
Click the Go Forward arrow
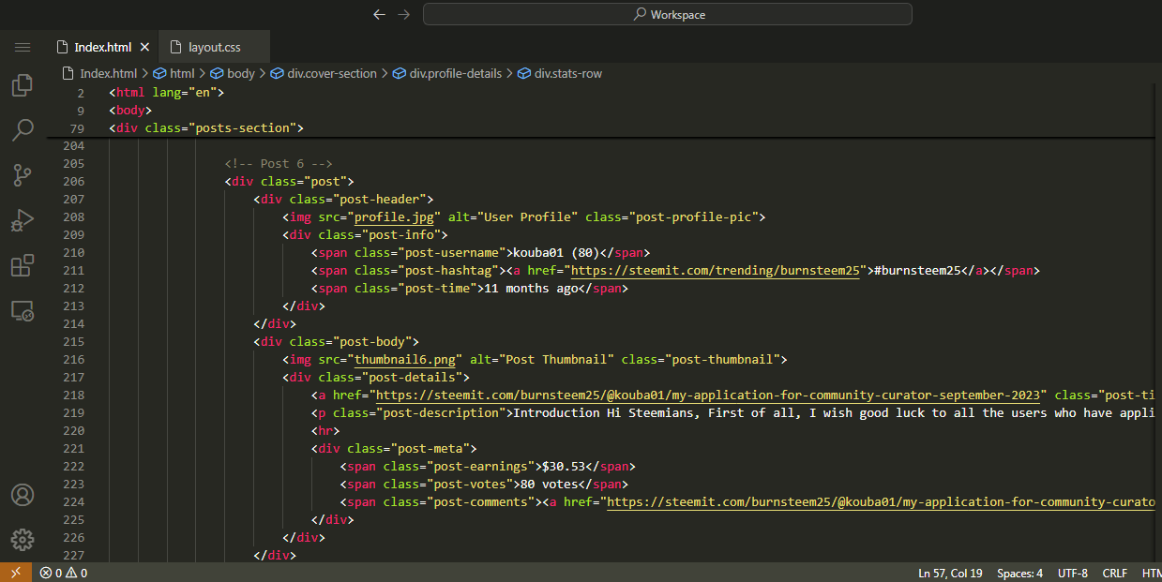click(x=404, y=14)
